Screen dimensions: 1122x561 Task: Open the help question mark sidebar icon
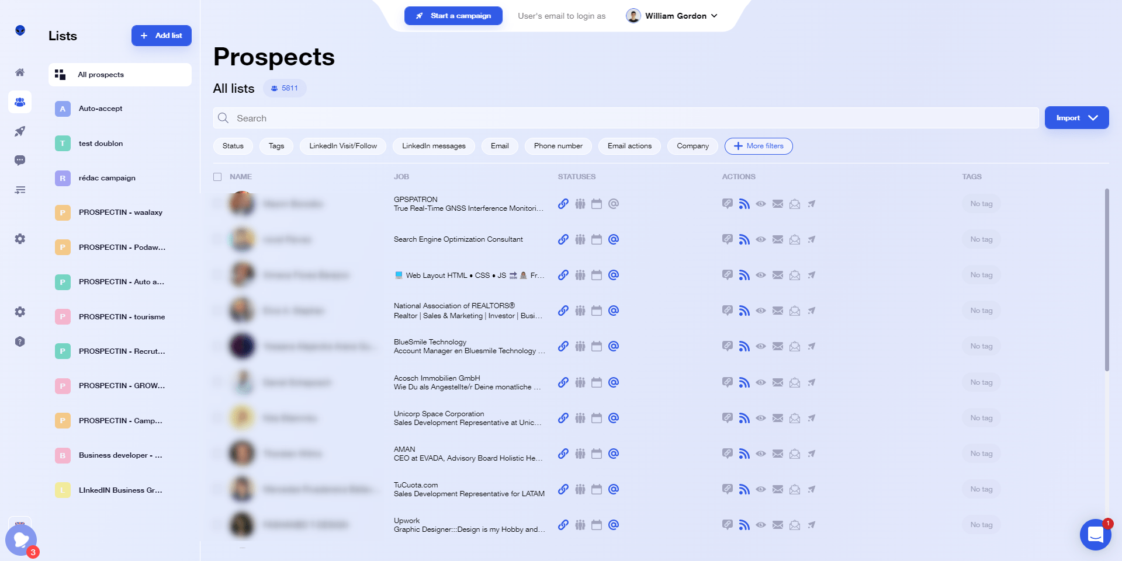(x=20, y=342)
